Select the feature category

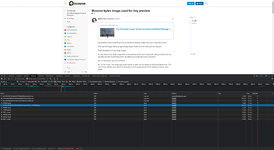pos(69,43)
